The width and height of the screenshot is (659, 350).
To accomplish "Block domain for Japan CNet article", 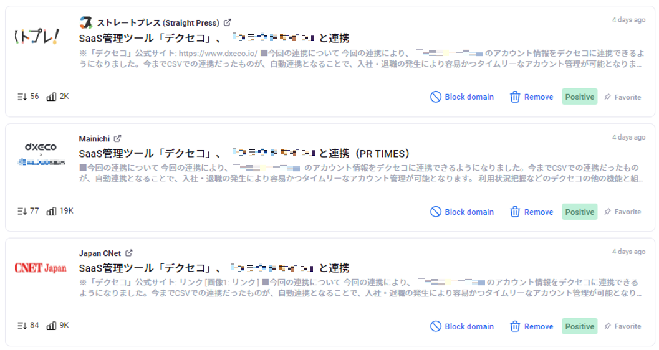I will pos(462,327).
